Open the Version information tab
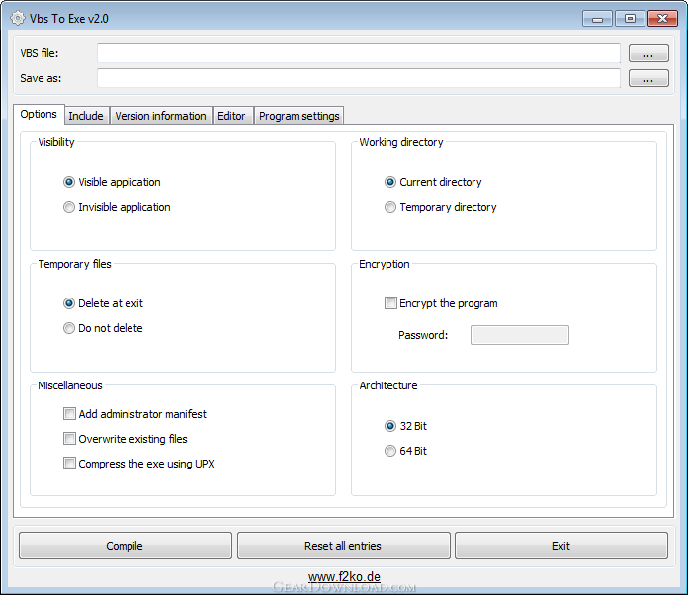Image resolution: width=688 pixels, height=595 pixels. 160,116
